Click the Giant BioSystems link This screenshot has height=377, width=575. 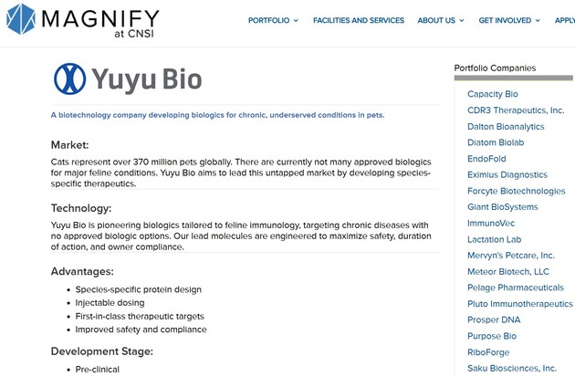pyautogui.click(x=502, y=207)
